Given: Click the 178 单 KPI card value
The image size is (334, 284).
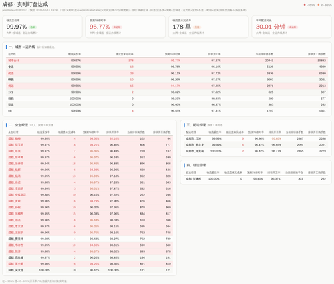Looking at the screenshot, I should tap(182, 27).
